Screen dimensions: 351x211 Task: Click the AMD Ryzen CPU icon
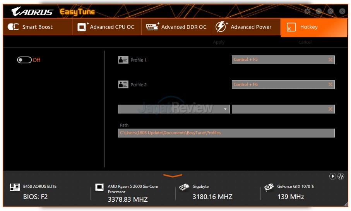(x=100, y=188)
